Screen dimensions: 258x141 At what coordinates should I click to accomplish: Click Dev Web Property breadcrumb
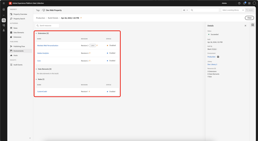54,10
